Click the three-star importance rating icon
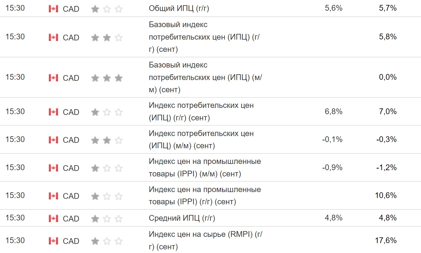The image size is (421, 253). 107,78
